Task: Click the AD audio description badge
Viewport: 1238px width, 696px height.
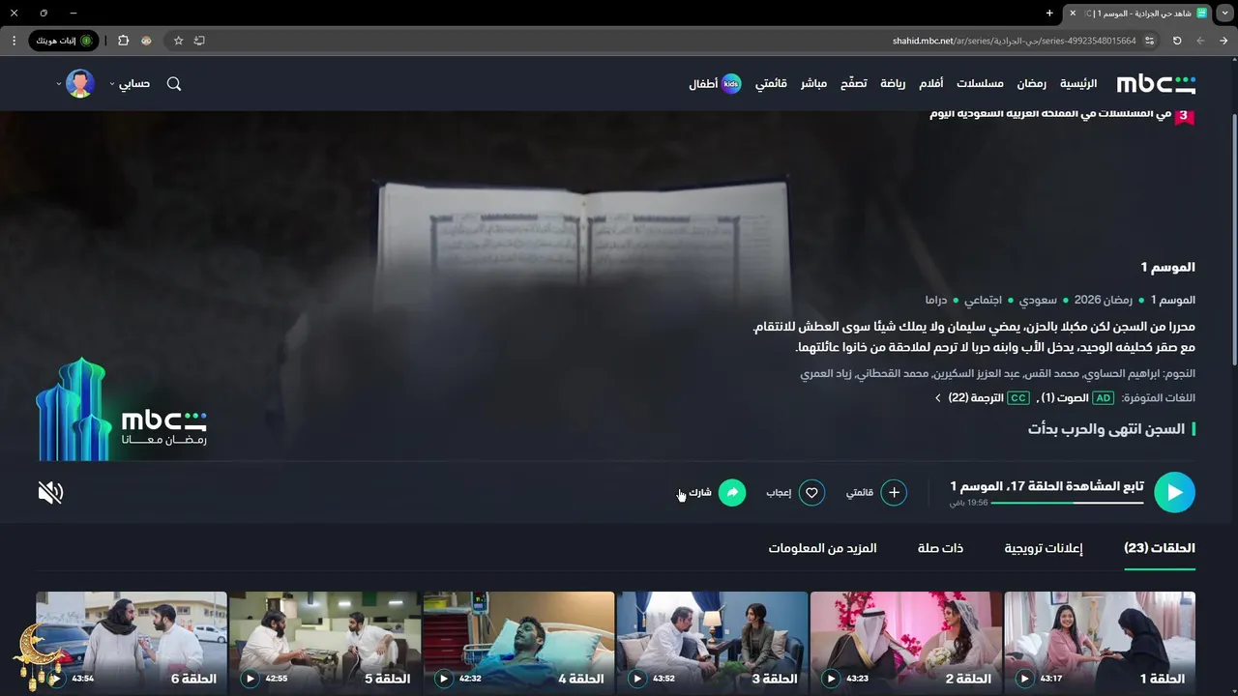Action: point(1104,398)
